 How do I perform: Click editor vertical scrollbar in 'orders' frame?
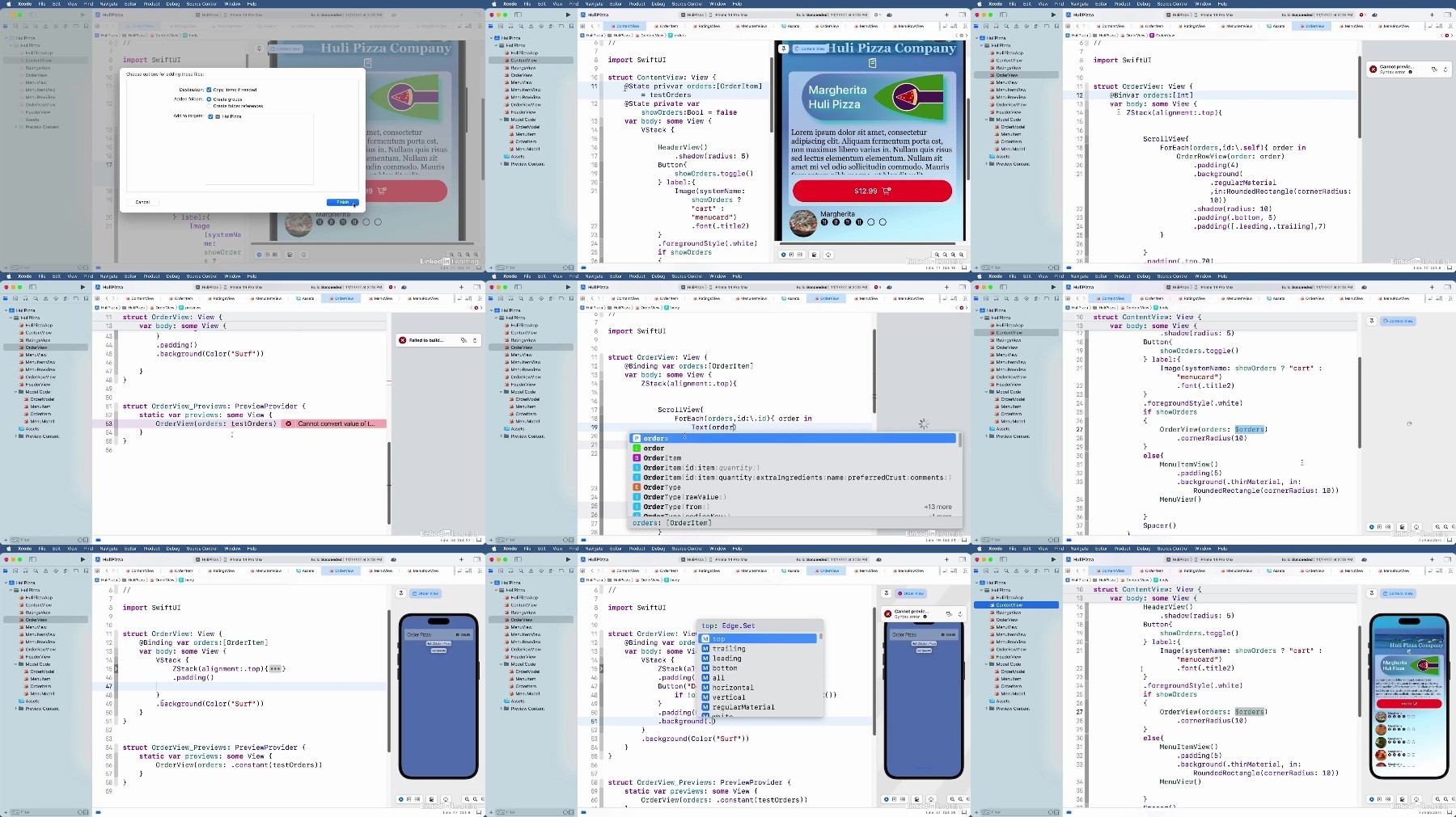(874, 372)
